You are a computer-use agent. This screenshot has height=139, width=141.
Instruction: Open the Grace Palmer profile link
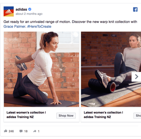point(15,26)
